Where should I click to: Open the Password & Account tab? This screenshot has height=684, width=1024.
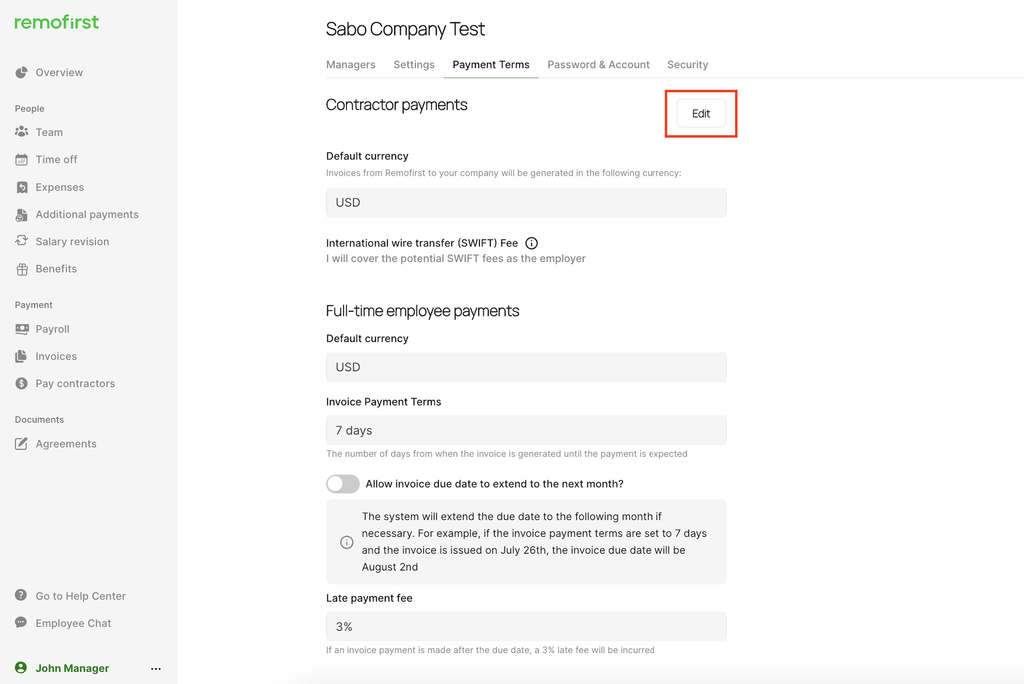pyautogui.click(x=599, y=64)
